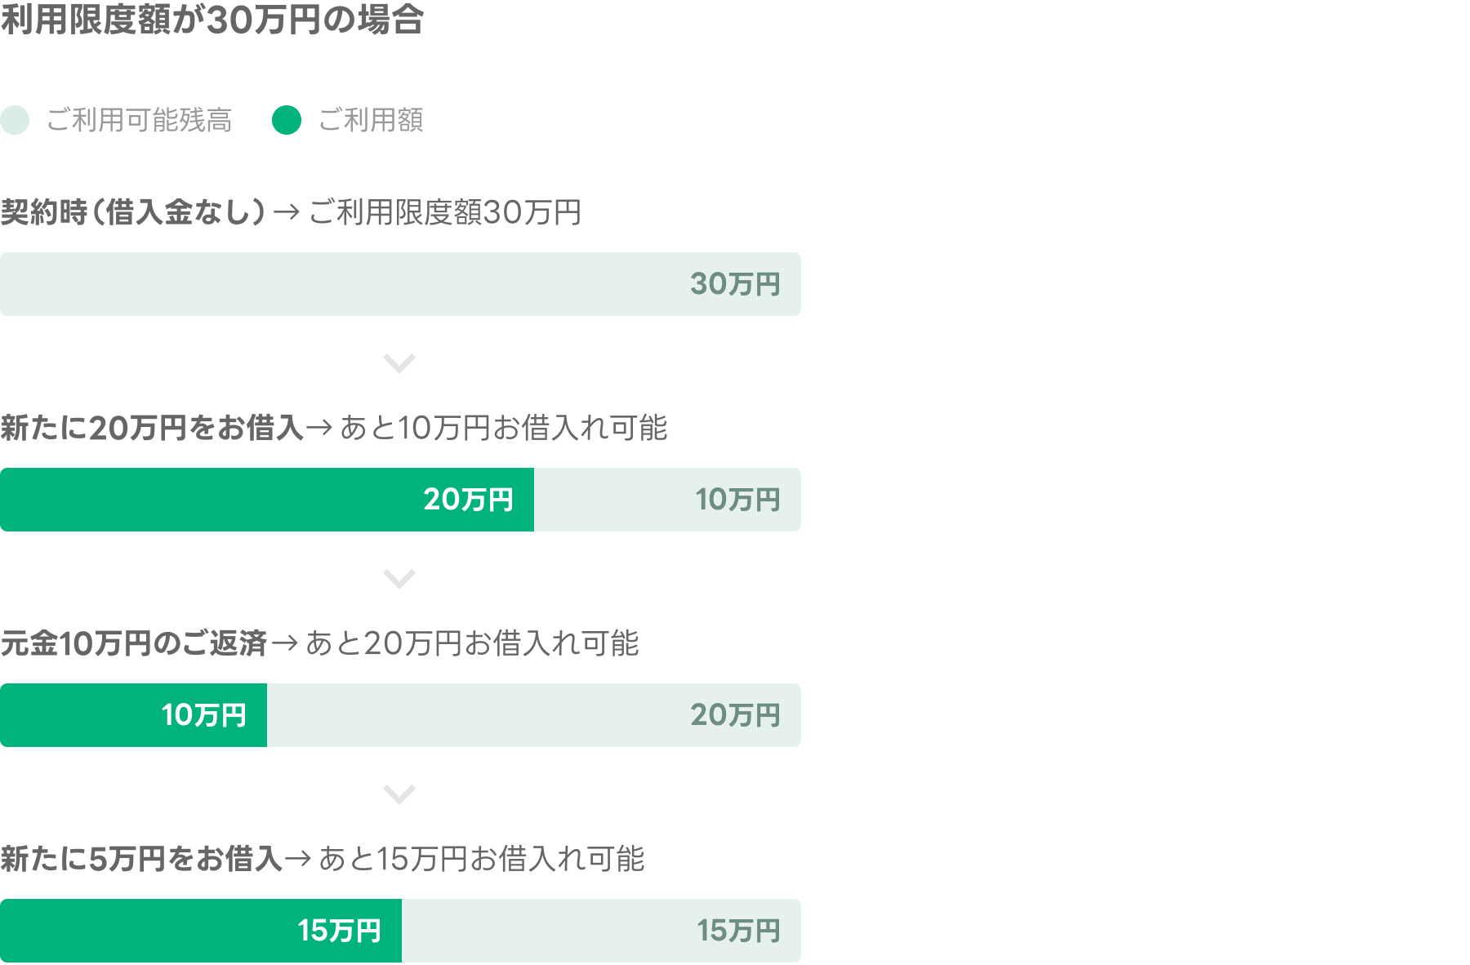Click the green 20万円 used segment

pos(267,500)
